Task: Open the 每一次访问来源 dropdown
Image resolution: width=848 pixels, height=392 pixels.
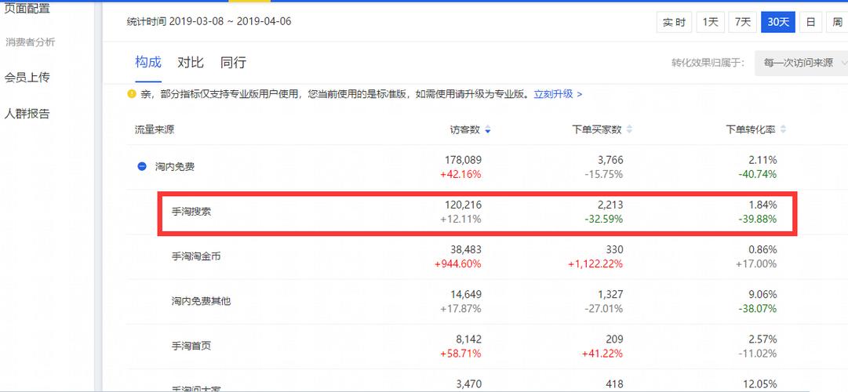Action: pos(800,63)
